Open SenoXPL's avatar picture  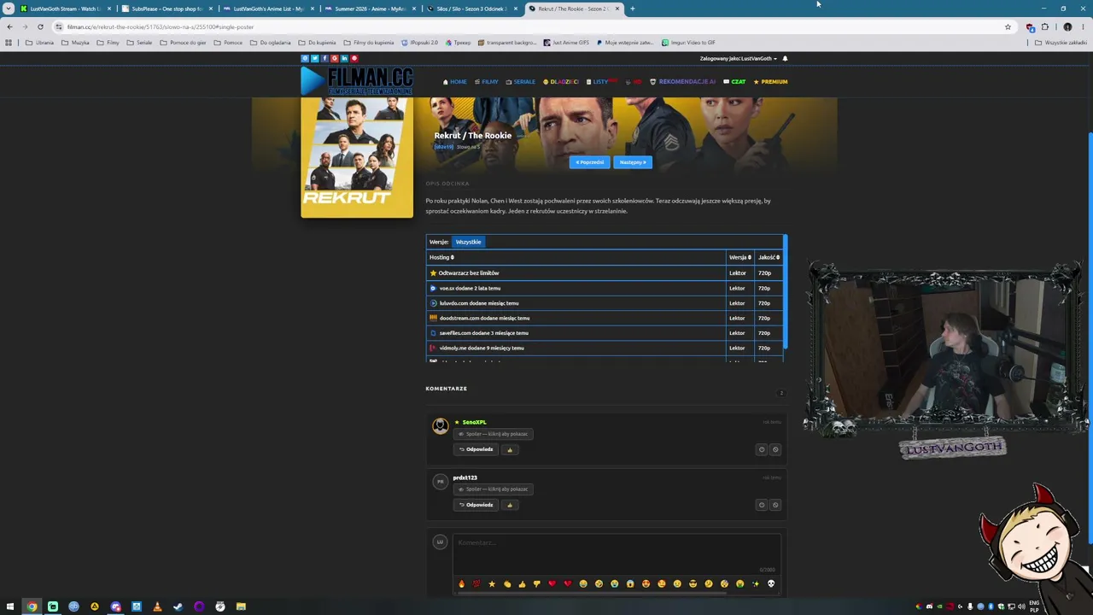[x=440, y=425]
